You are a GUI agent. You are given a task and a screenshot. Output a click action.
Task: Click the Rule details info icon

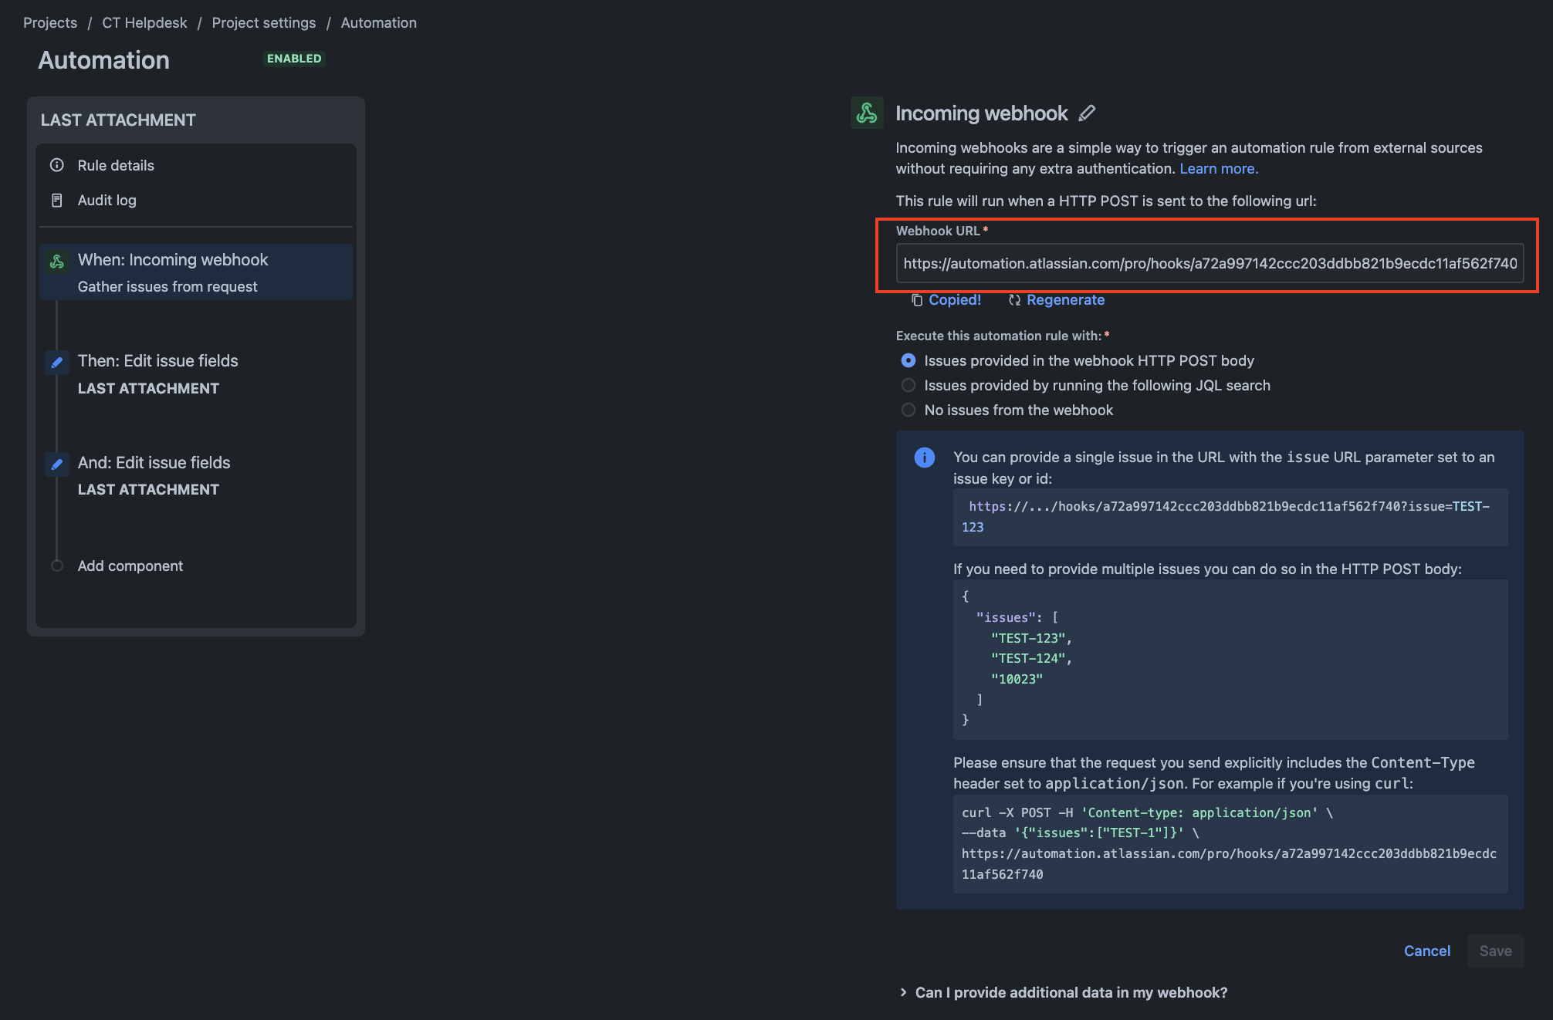[x=57, y=165]
